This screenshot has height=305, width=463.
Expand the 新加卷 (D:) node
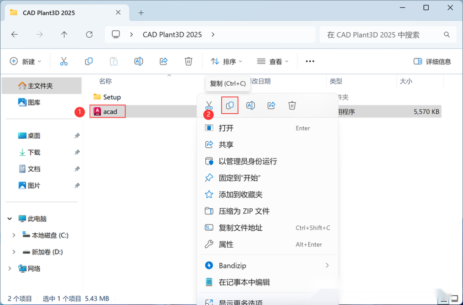coord(13,252)
